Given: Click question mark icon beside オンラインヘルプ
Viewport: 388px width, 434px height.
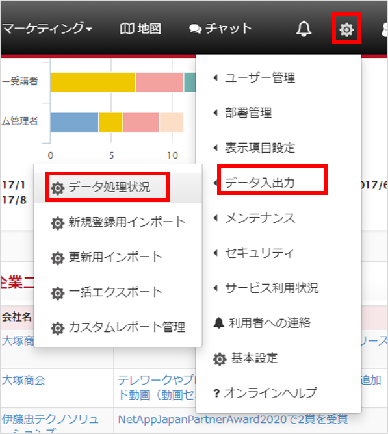Looking at the screenshot, I should click(216, 393).
